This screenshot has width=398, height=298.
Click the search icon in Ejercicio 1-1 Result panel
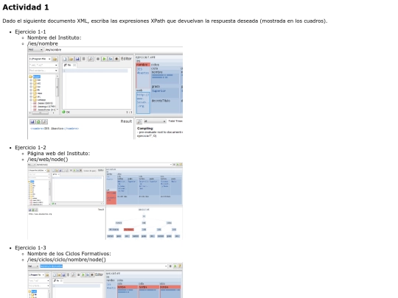[44, 122]
